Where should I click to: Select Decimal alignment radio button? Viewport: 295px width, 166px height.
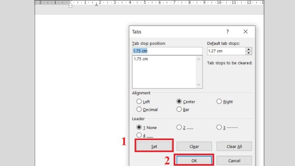139,109
